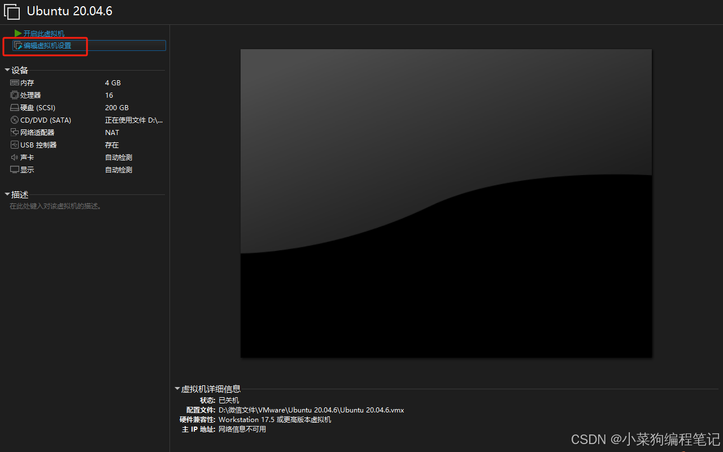
Task: Click the network adapter (网络适配器) icon
Action: click(x=15, y=132)
